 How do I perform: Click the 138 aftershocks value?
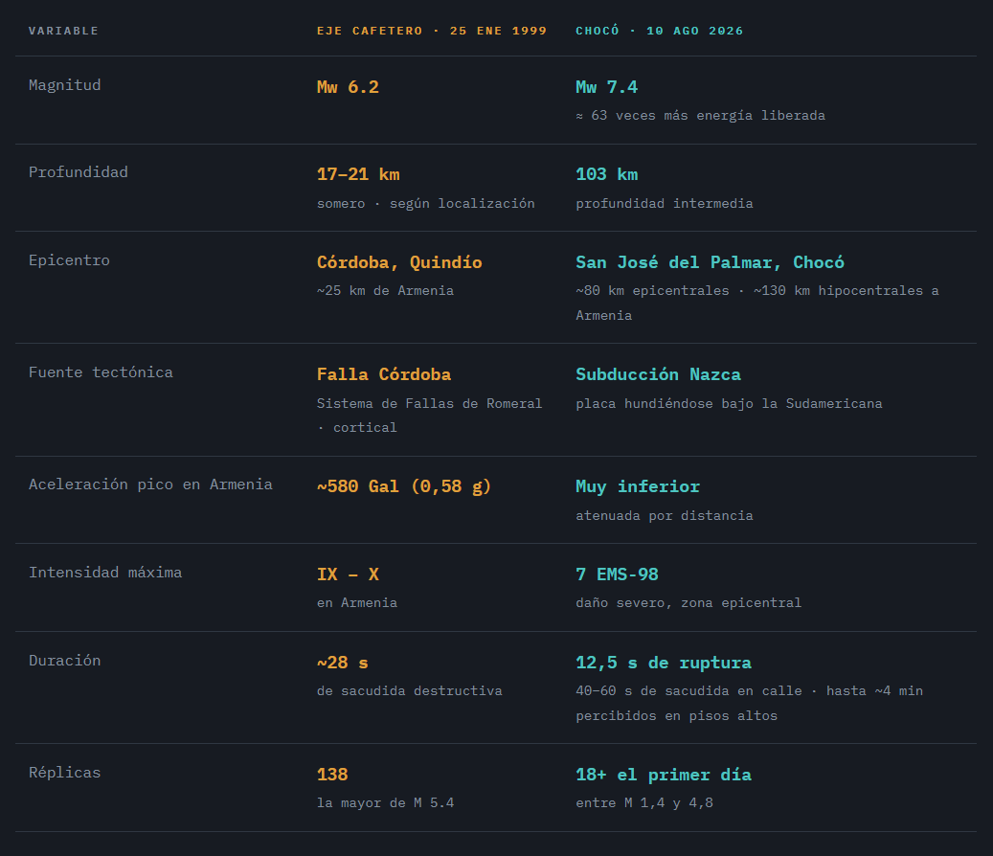332,775
